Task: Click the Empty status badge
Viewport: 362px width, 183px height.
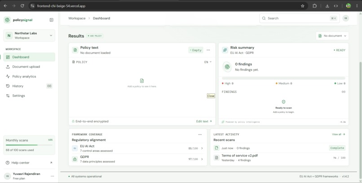Action: point(196,50)
